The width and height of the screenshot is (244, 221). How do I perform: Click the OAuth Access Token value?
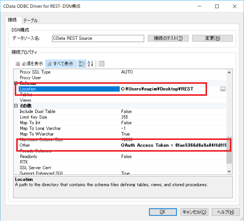point(173,145)
